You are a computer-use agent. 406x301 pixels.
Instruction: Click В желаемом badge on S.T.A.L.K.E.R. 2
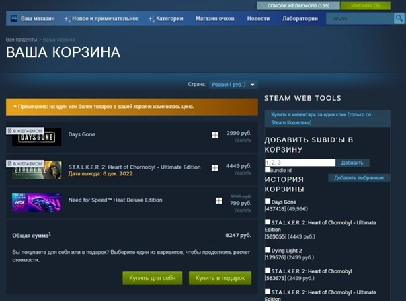point(25,163)
